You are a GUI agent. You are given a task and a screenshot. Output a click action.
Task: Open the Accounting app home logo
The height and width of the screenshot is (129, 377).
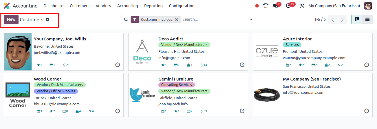click(x=6, y=6)
